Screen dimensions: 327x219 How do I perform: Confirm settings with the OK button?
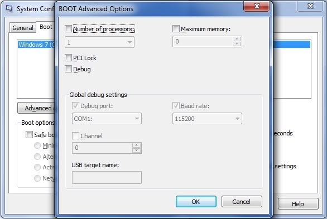[196, 202]
